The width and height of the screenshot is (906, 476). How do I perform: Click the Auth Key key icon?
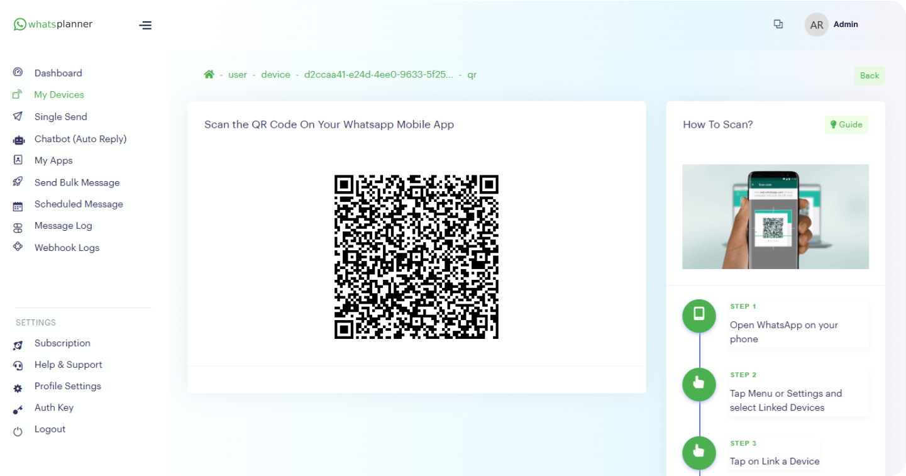coord(18,409)
